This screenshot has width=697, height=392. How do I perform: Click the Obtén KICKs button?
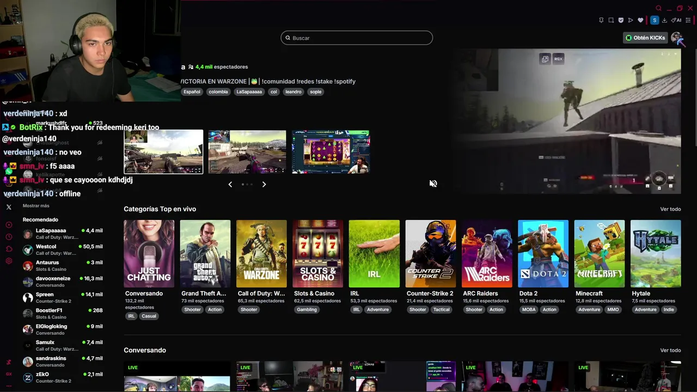(645, 38)
